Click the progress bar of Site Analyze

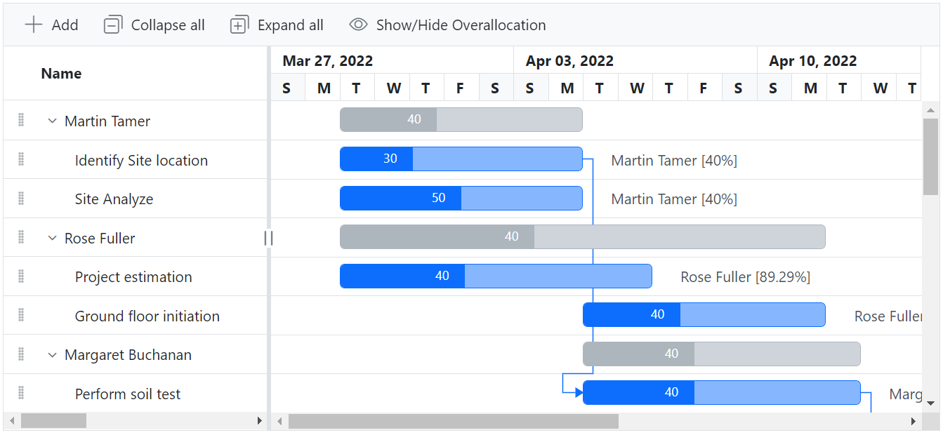point(400,198)
